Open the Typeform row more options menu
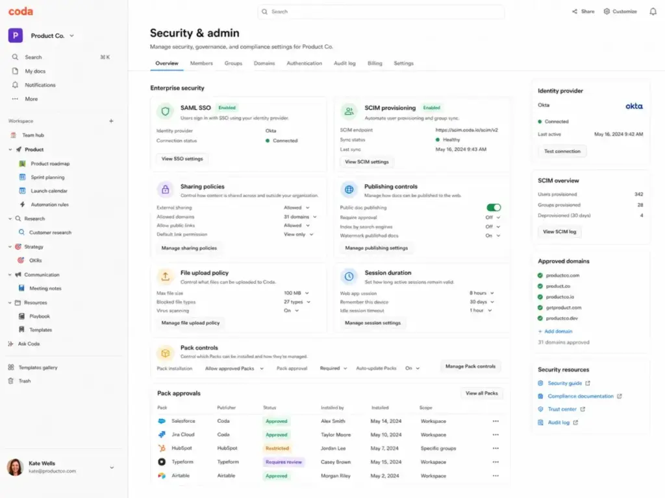Viewport: 665px width, 498px height. click(x=496, y=462)
